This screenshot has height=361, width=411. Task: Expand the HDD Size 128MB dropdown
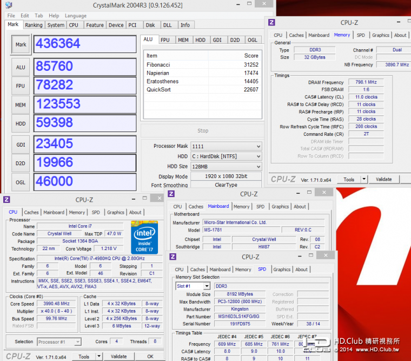pos(226,167)
